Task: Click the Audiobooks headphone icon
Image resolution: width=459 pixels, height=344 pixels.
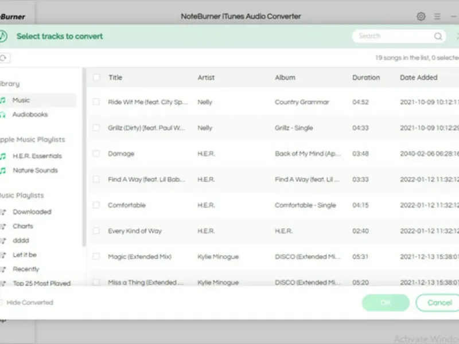Action: click(x=3, y=115)
